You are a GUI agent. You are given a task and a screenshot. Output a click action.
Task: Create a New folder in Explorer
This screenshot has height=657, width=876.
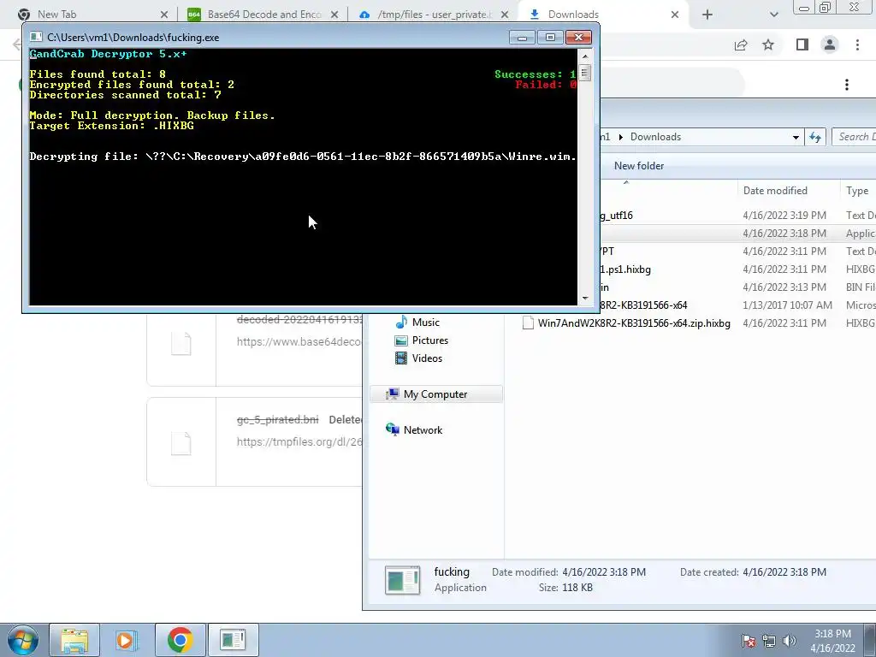638,166
